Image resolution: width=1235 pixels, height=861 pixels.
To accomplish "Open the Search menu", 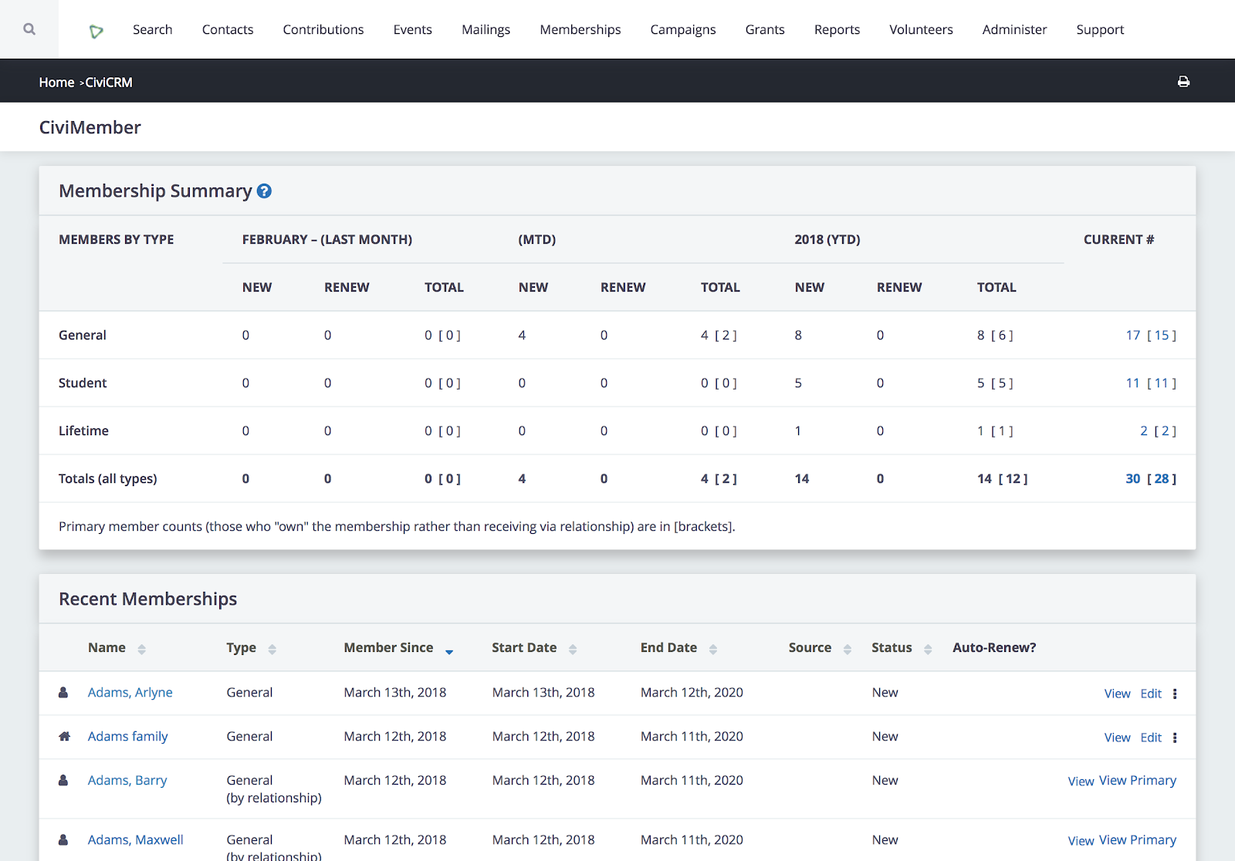I will pos(153,29).
